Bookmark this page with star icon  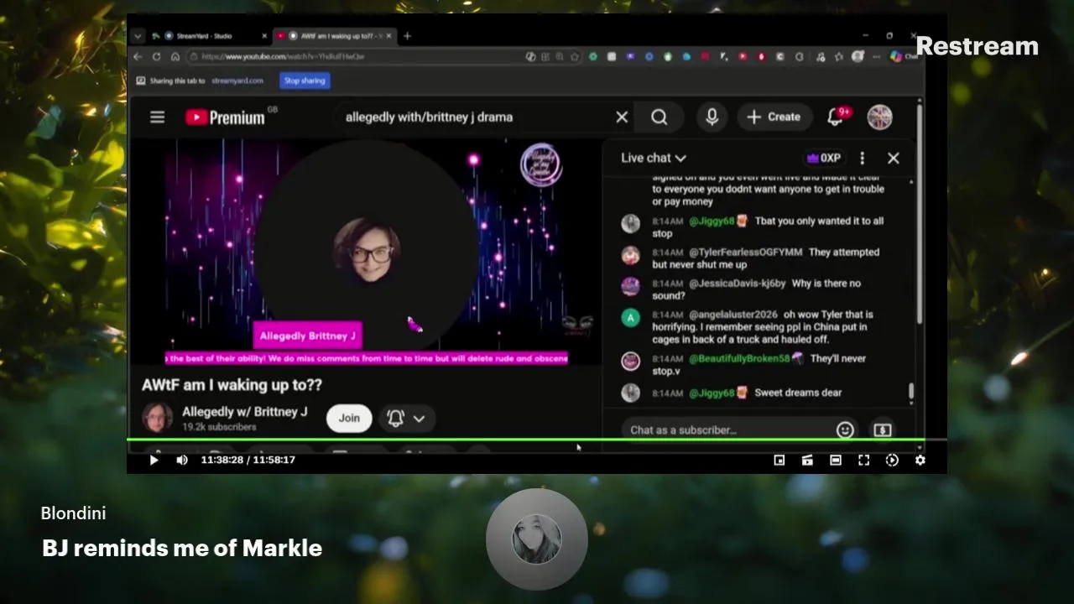[x=574, y=56]
